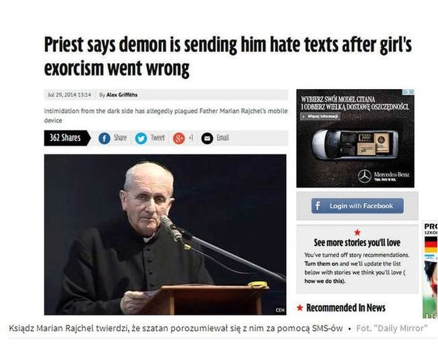This screenshot has width=438, height=348.
Task: Open the priest photo at podium
Action: tap(165, 234)
